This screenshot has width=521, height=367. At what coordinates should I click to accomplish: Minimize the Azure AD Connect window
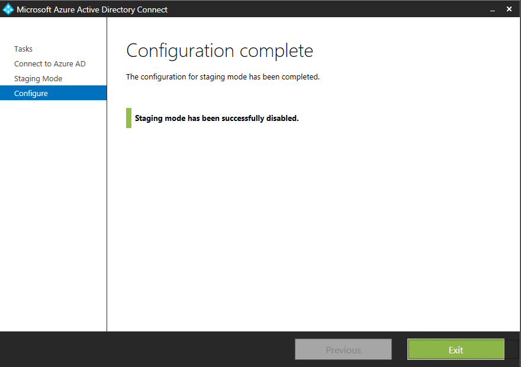(x=492, y=9)
